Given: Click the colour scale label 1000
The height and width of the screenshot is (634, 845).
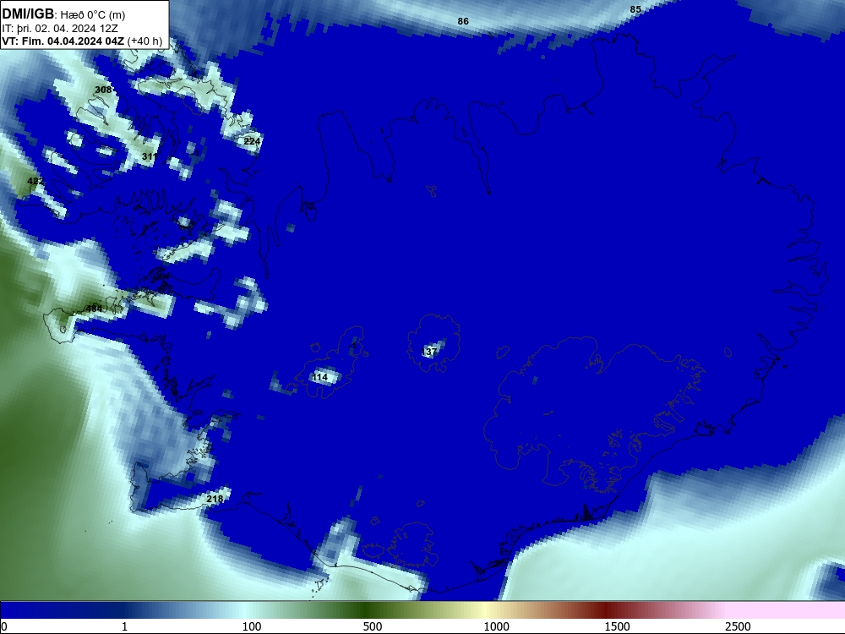Looking at the screenshot, I should click(496, 626).
